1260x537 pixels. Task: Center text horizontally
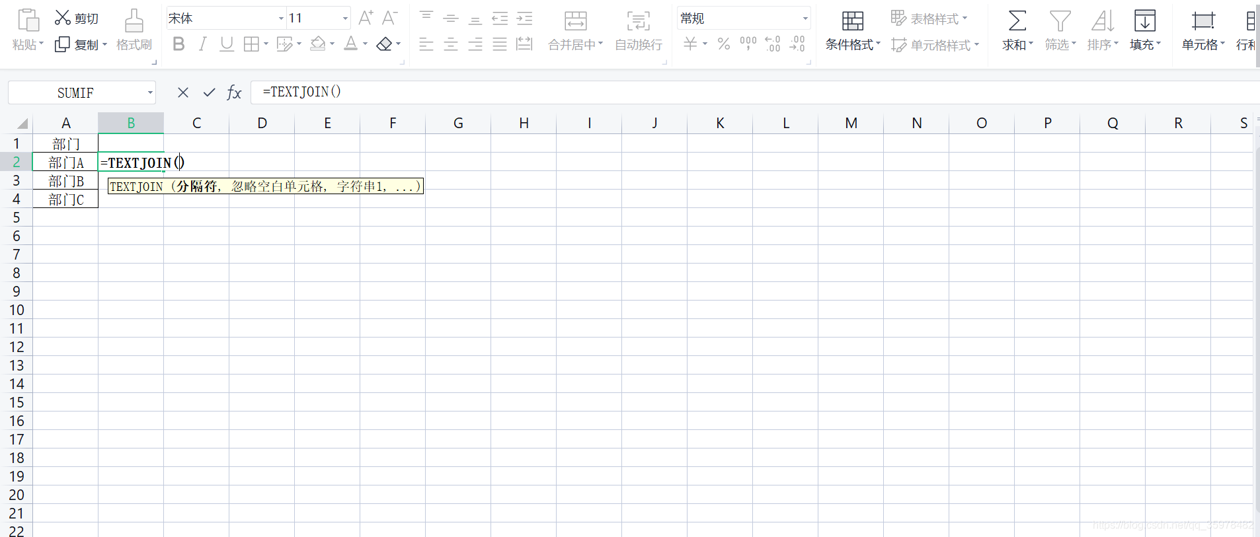pos(451,44)
